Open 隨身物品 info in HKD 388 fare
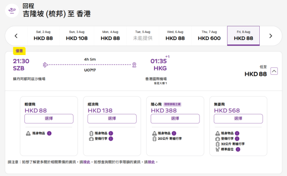Viewport: 287px width, 176px height. 174,133
